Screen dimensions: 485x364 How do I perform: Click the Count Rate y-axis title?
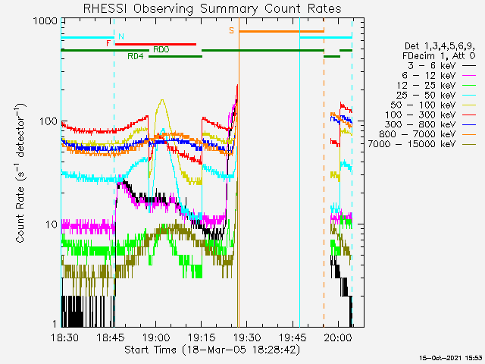[20, 173]
